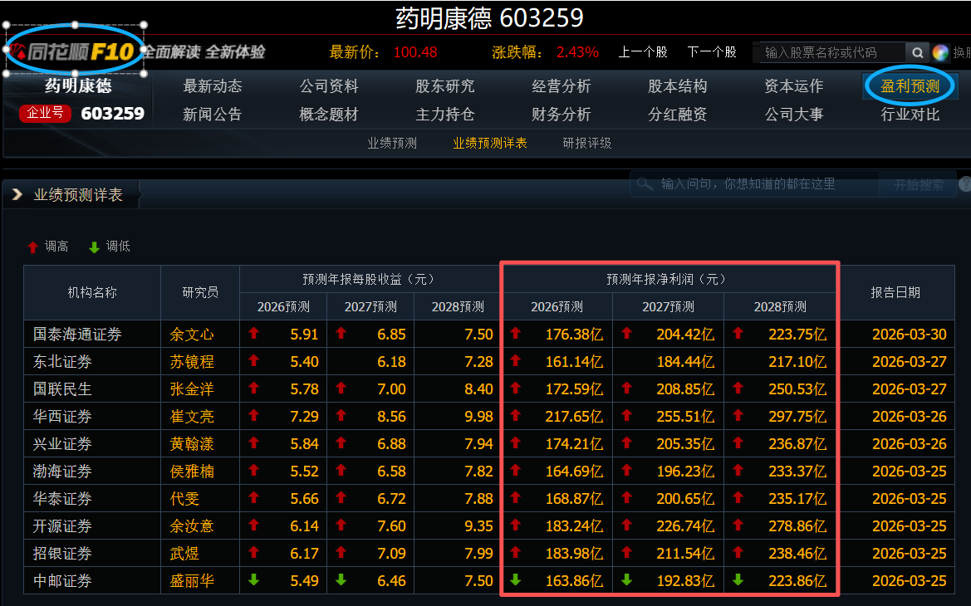Click analyst name 苏镜程
The width and height of the screenshot is (971, 606).
point(192,361)
